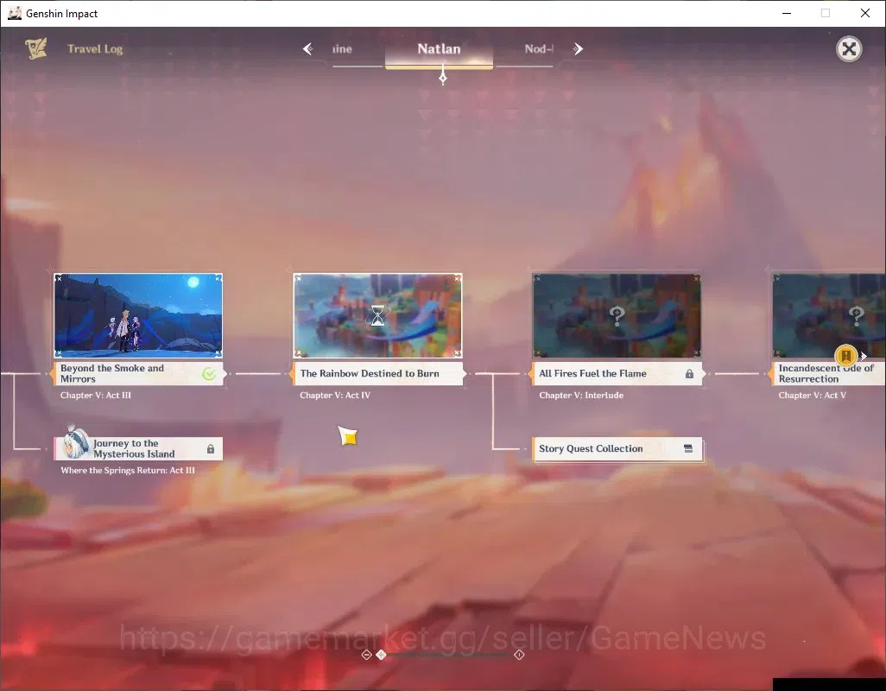The width and height of the screenshot is (886, 691).
Task: Select the Natlan region tab
Action: pyautogui.click(x=439, y=51)
